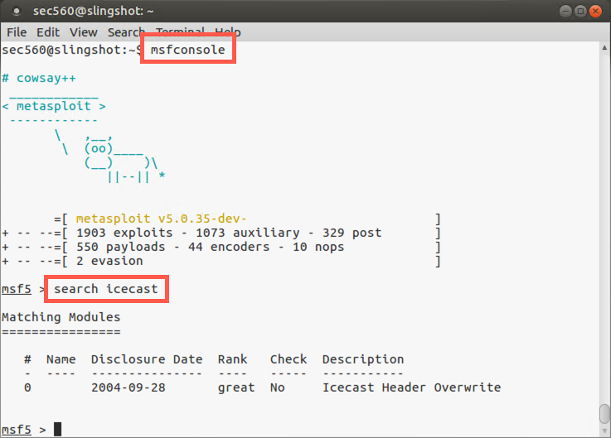
Task: Open the Edit menu
Action: [48, 32]
